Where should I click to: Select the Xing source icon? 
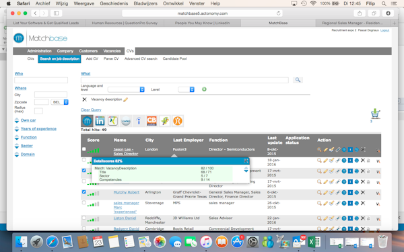(112, 121)
